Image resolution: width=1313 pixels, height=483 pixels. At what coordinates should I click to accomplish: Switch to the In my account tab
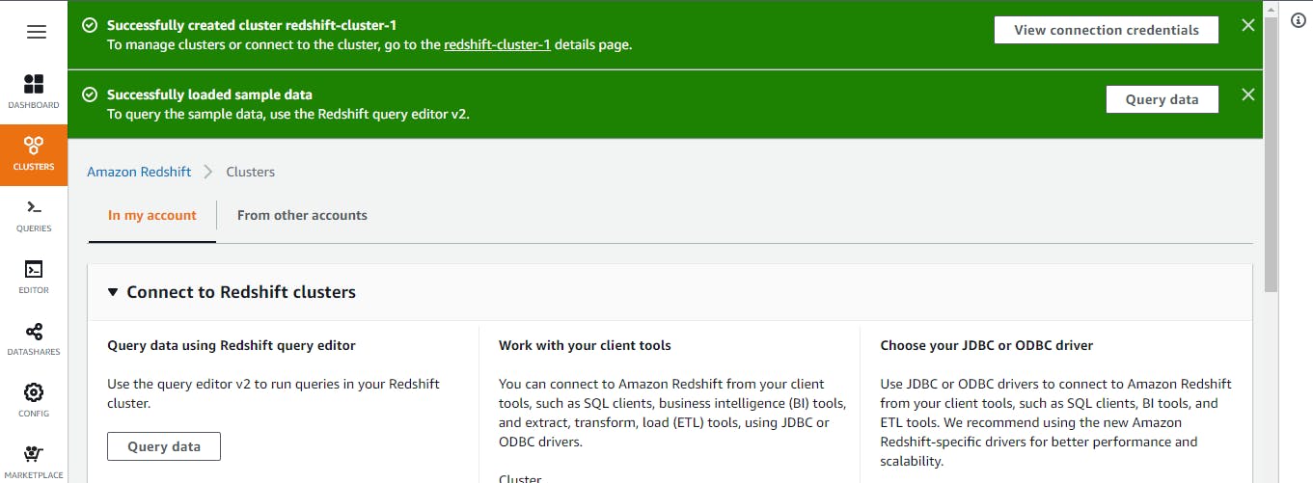tap(152, 216)
